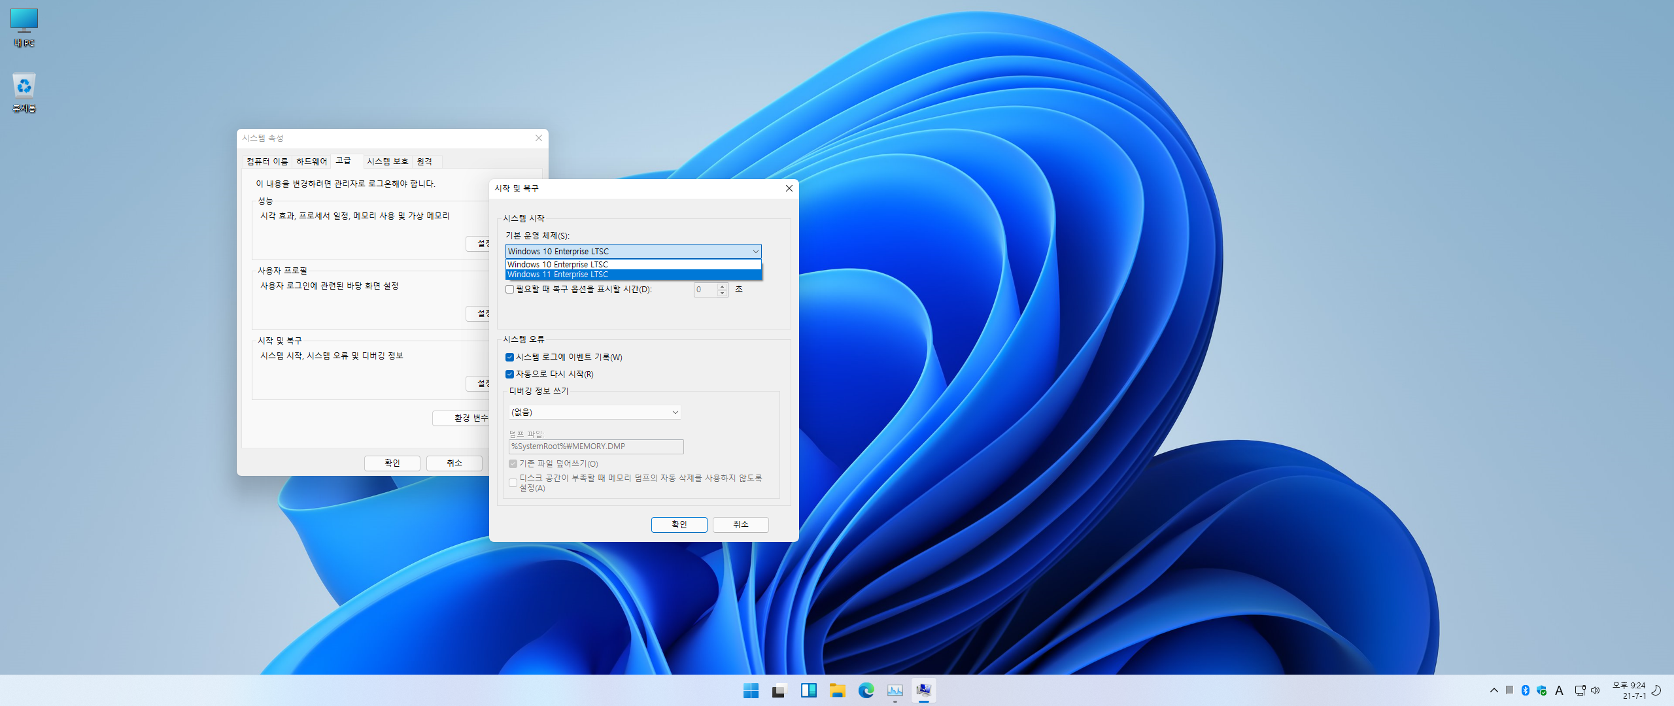Choose Windows 11 Enterprise LTSC in list
Image resolution: width=1674 pixels, height=706 pixels.
(x=633, y=275)
